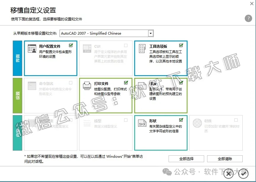Image resolution: width=256 pixels, height=182 pixels.
Task: Click the 样板 template file icon
Action: (142, 86)
